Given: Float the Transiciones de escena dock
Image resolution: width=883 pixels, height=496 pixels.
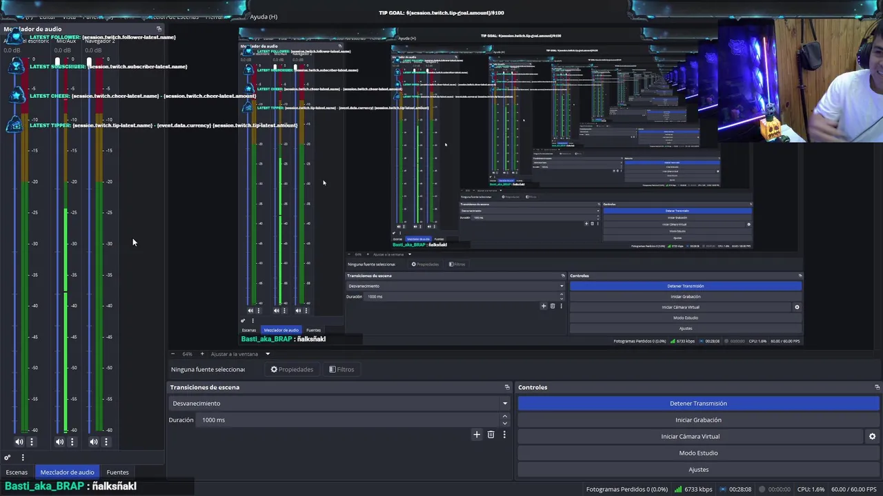Looking at the screenshot, I should (x=507, y=387).
